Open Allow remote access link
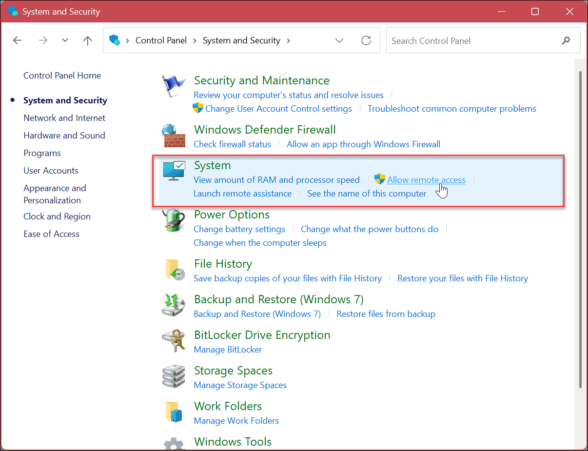588x451 pixels. (426, 180)
